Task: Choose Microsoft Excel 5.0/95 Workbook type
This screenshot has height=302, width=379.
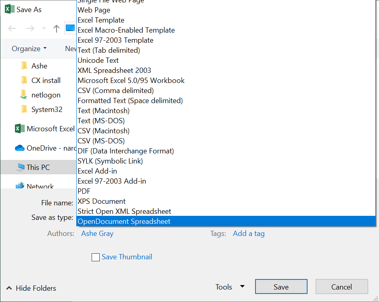Action: click(226, 81)
